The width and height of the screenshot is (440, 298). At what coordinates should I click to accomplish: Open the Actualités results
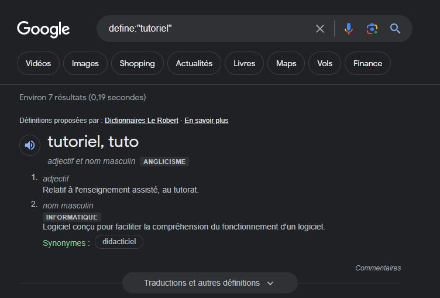194,63
